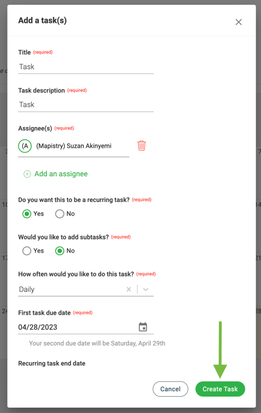Select No for recurring task
The height and width of the screenshot is (413, 261).
click(60, 214)
